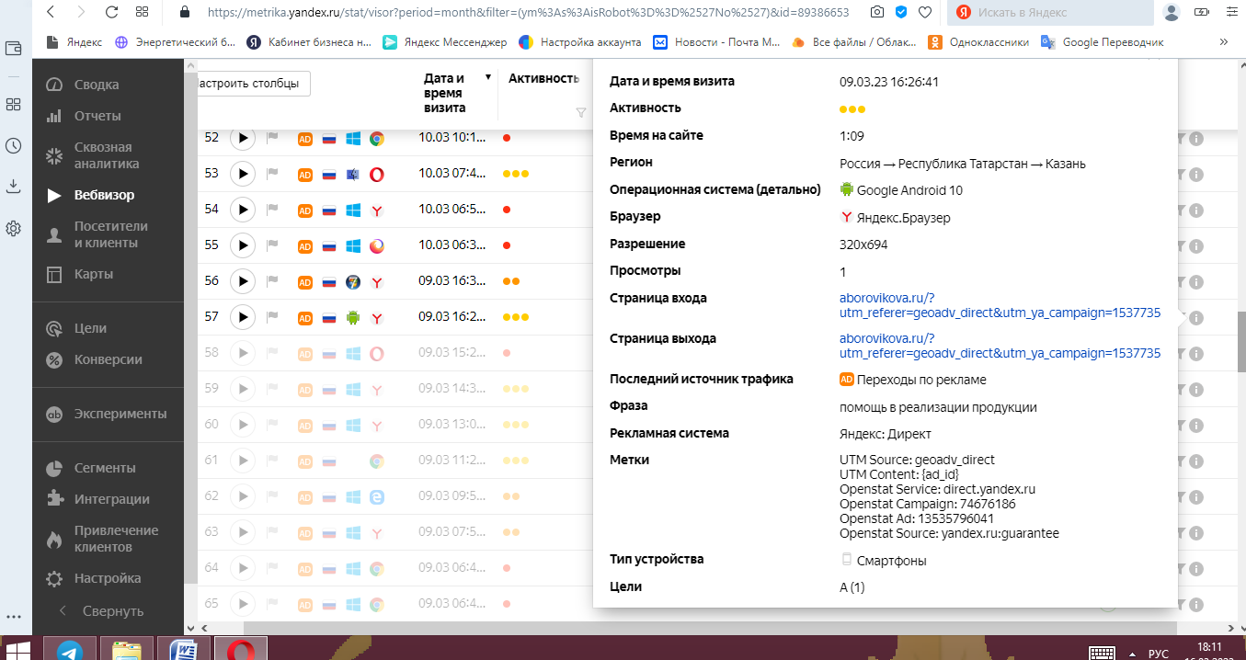Open the info icon for visit 57
Screen dimensions: 1246x660
[x=1196, y=318]
